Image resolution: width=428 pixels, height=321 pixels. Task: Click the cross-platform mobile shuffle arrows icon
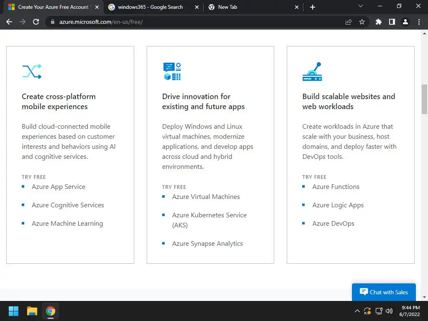click(32, 71)
